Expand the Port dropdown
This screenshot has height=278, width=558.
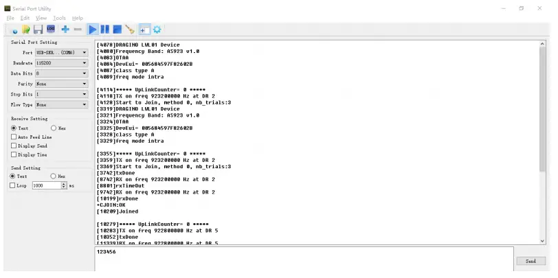(61, 53)
